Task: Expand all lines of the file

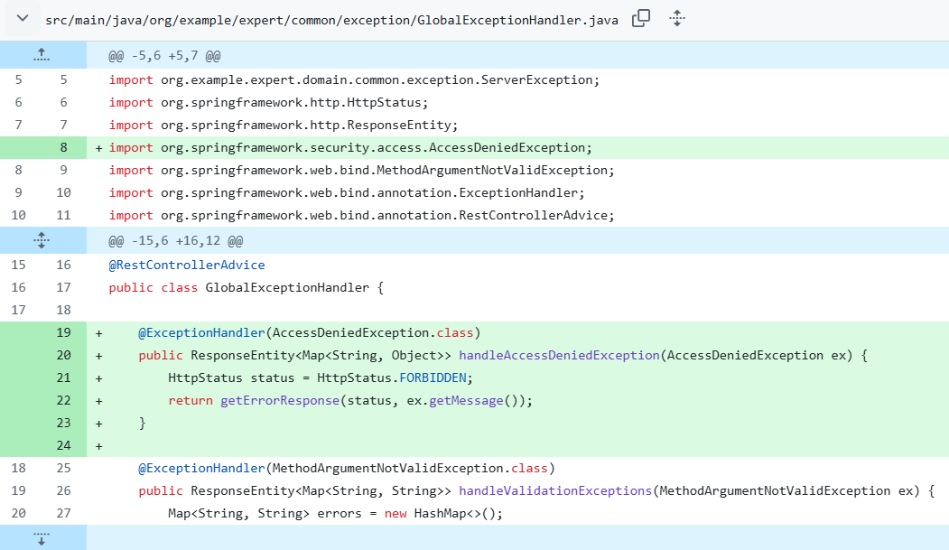Action: 677,18
